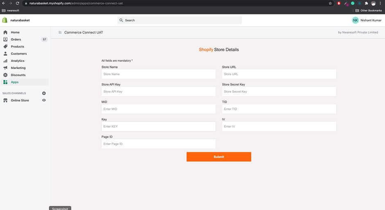
Task: Click into the Enter MID field
Action: [159, 109]
